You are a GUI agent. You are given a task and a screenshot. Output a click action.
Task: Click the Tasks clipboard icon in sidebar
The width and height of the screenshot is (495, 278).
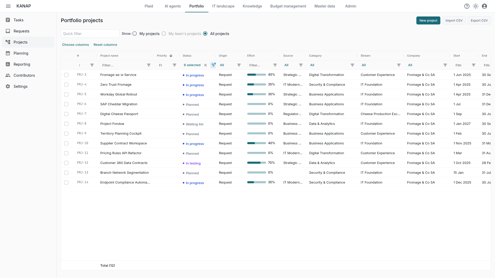[8, 20]
